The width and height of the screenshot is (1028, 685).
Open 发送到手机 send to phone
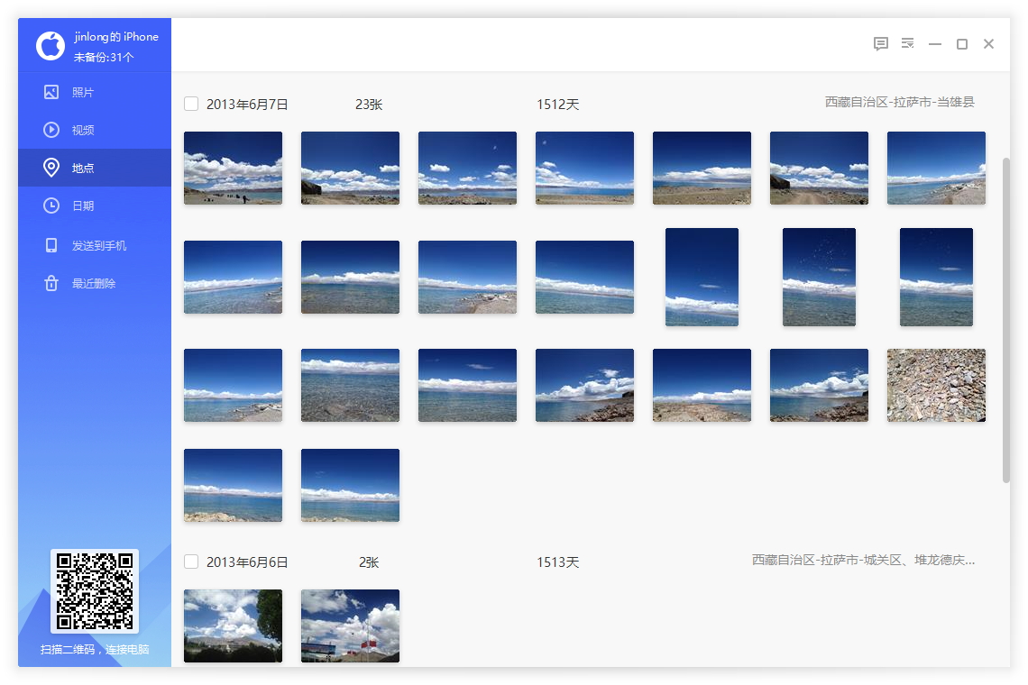pyautogui.click(x=95, y=245)
